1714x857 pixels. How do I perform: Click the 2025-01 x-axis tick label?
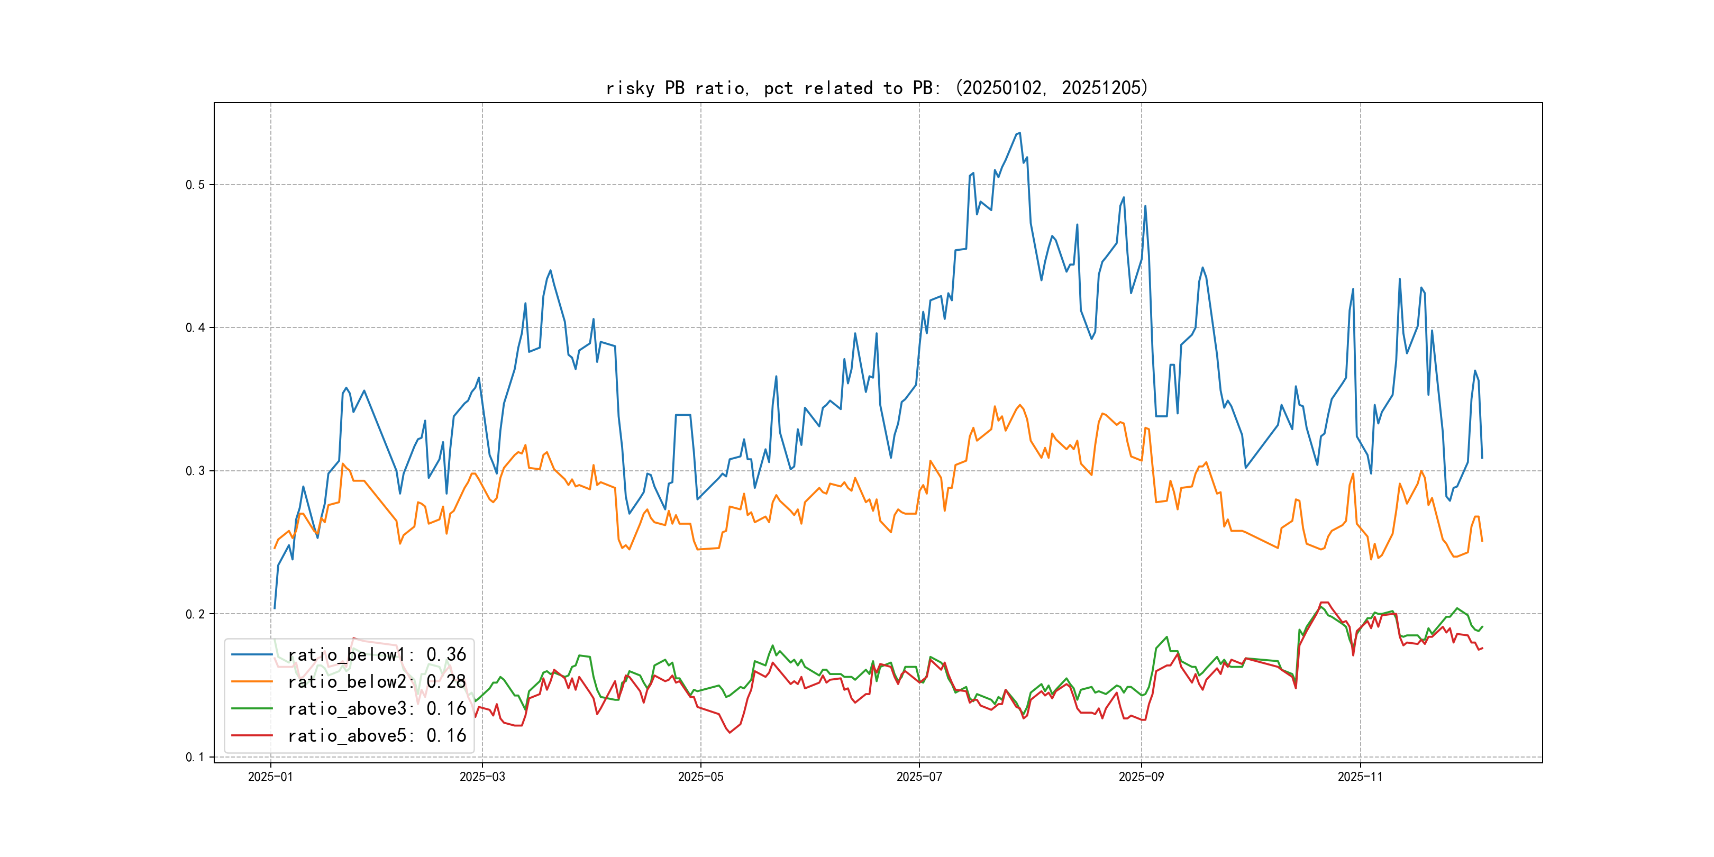(x=270, y=777)
